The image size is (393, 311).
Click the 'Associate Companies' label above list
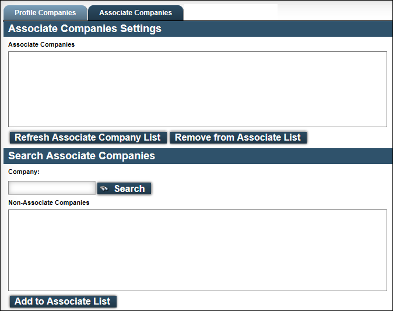[41, 44]
